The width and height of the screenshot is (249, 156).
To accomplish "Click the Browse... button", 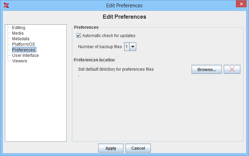I will click(x=206, y=69).
